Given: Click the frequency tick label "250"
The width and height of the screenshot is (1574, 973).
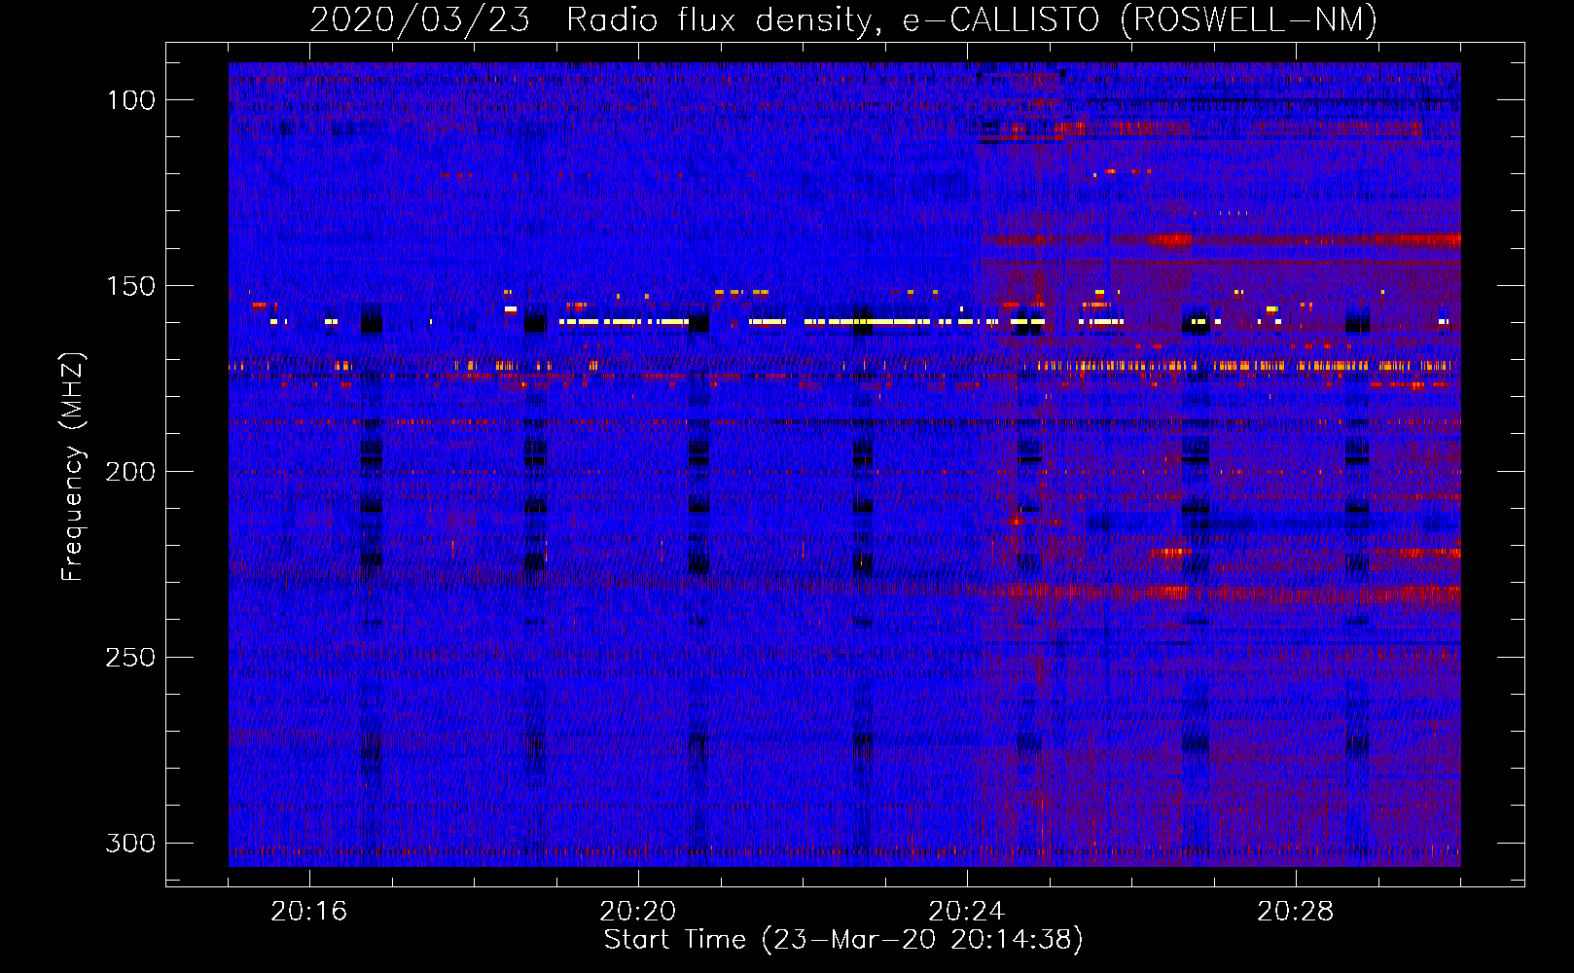Looking at the screenshot, I should click(130, 658).
